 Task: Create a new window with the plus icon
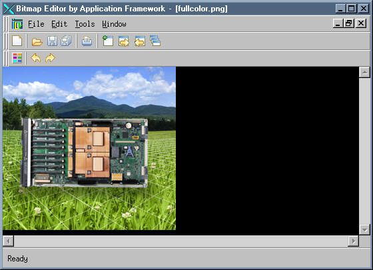point(108,41)
